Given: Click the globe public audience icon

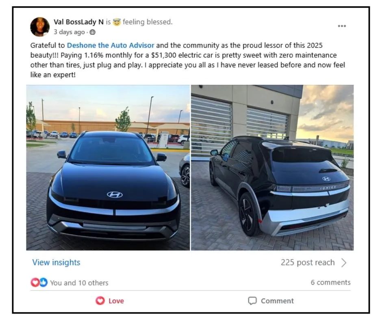Looking at the screenshot, I should [x=93, y=32].
